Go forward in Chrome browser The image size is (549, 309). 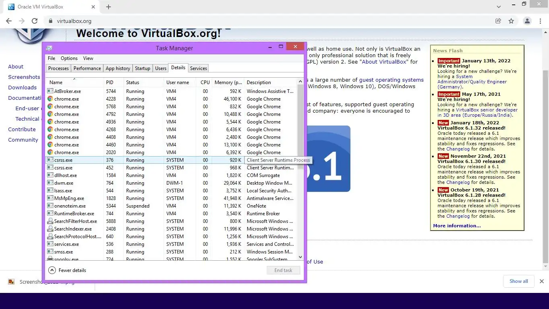click(x=22, y=21)
